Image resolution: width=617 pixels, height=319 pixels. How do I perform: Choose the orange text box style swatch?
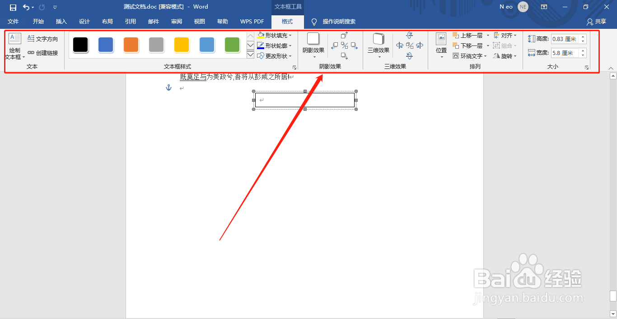(x=131, y=45)
